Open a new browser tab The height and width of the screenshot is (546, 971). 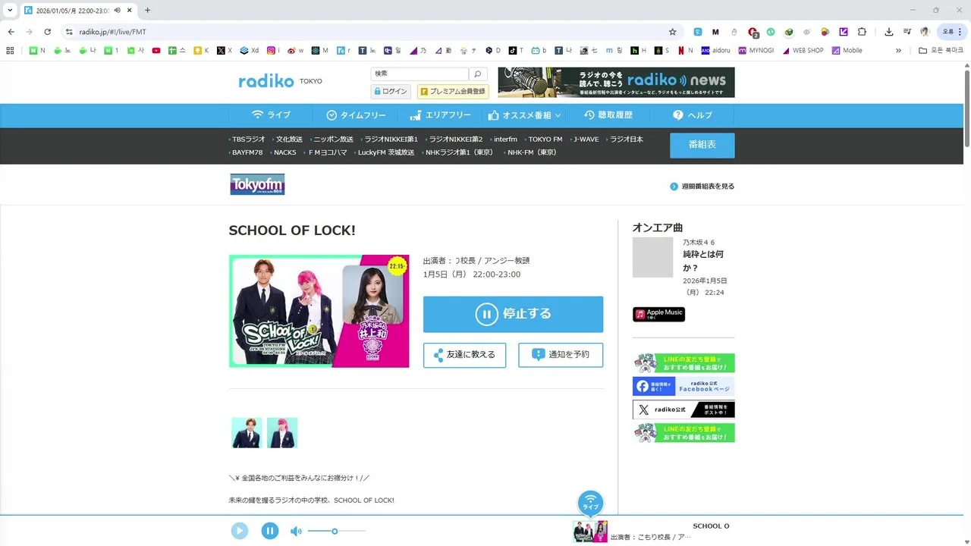click(x=147, y=11)
